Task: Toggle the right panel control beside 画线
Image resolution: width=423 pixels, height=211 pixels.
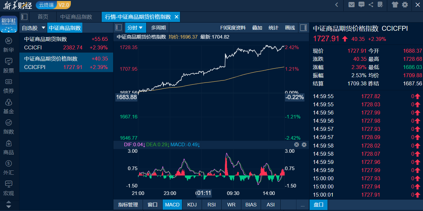Action: (x=303, y=27)
